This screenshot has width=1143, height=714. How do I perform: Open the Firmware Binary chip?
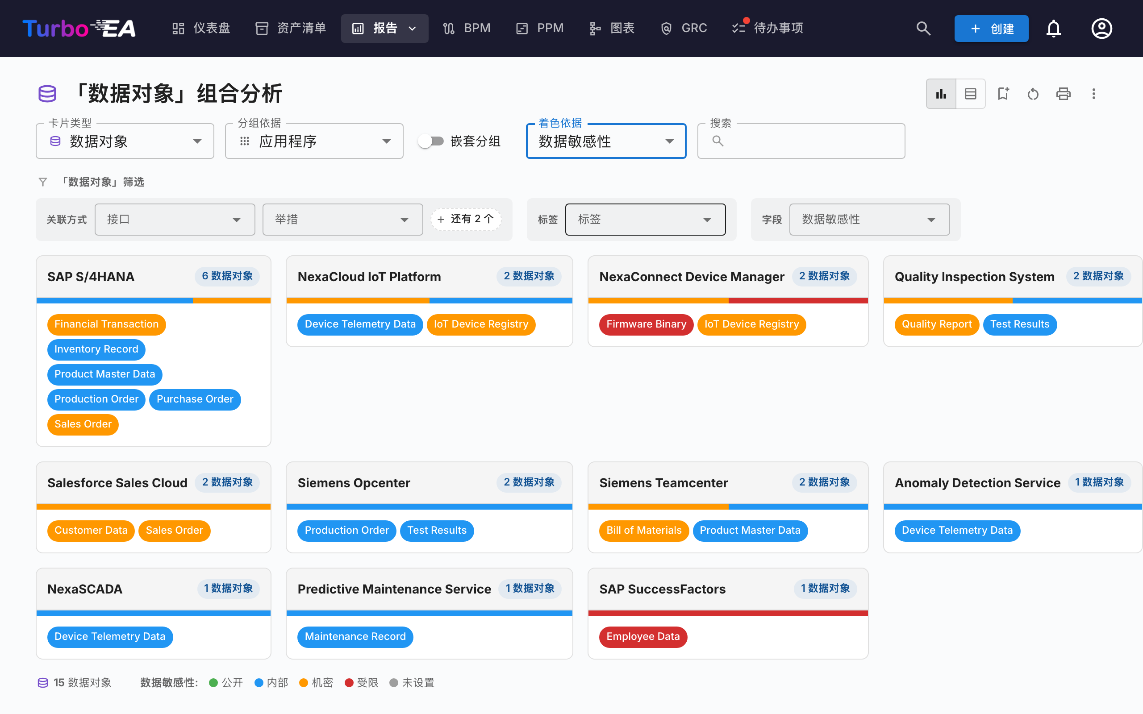coord(646,324)
